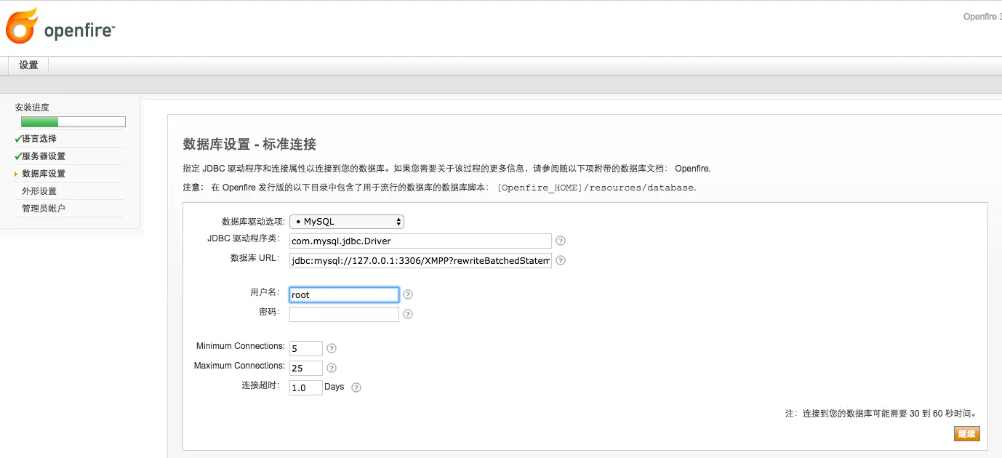Open help icon beside connection timeout Days
The width and height of the screenshot is (1002, 458).
356,387
